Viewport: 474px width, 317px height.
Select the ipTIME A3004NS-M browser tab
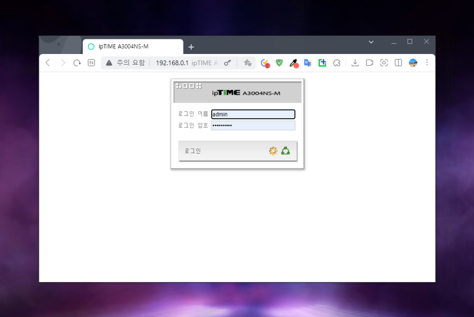click(x=133, y=47)
